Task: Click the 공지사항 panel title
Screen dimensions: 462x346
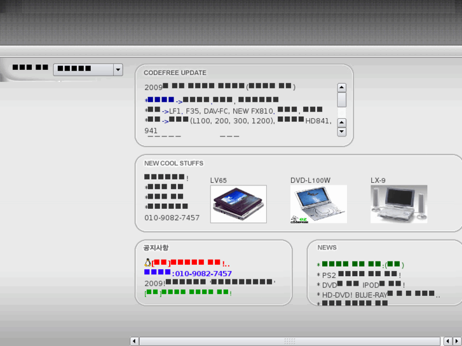Action: [156, 248]
